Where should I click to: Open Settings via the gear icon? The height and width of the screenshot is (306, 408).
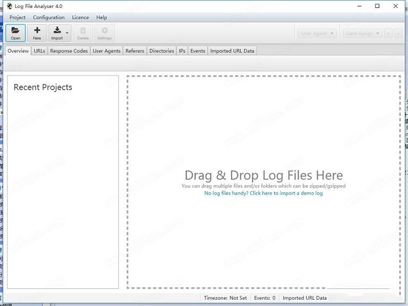(x=104, y=30)
